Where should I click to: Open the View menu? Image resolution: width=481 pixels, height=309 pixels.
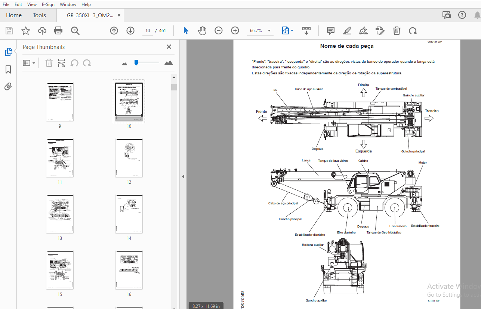pyautogui.click(x=32, y=4)
